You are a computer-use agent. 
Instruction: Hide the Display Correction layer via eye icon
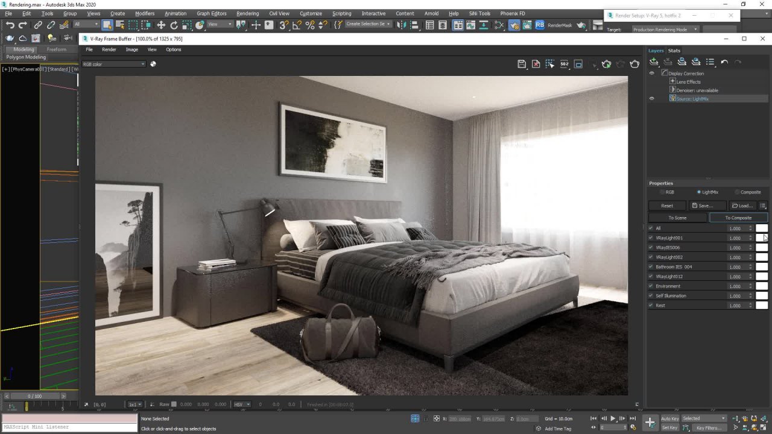click(651, 74)
